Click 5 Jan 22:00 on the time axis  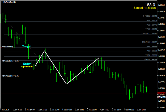pos(42,110)
